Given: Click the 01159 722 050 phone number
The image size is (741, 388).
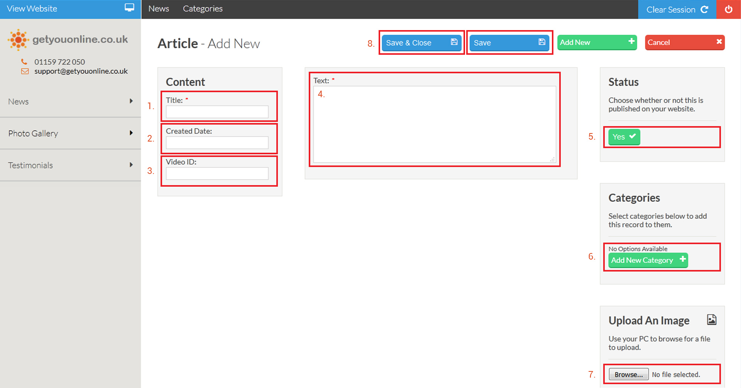Looking at the screenshot, I should click(x=60, y=62).
